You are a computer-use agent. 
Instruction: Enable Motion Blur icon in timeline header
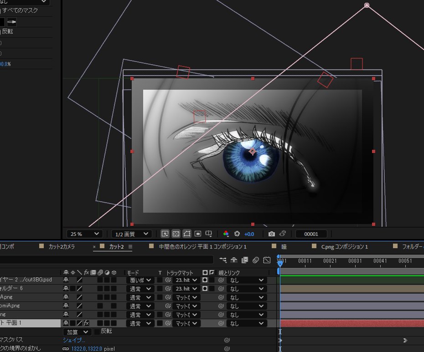click(x=255, y=260)
